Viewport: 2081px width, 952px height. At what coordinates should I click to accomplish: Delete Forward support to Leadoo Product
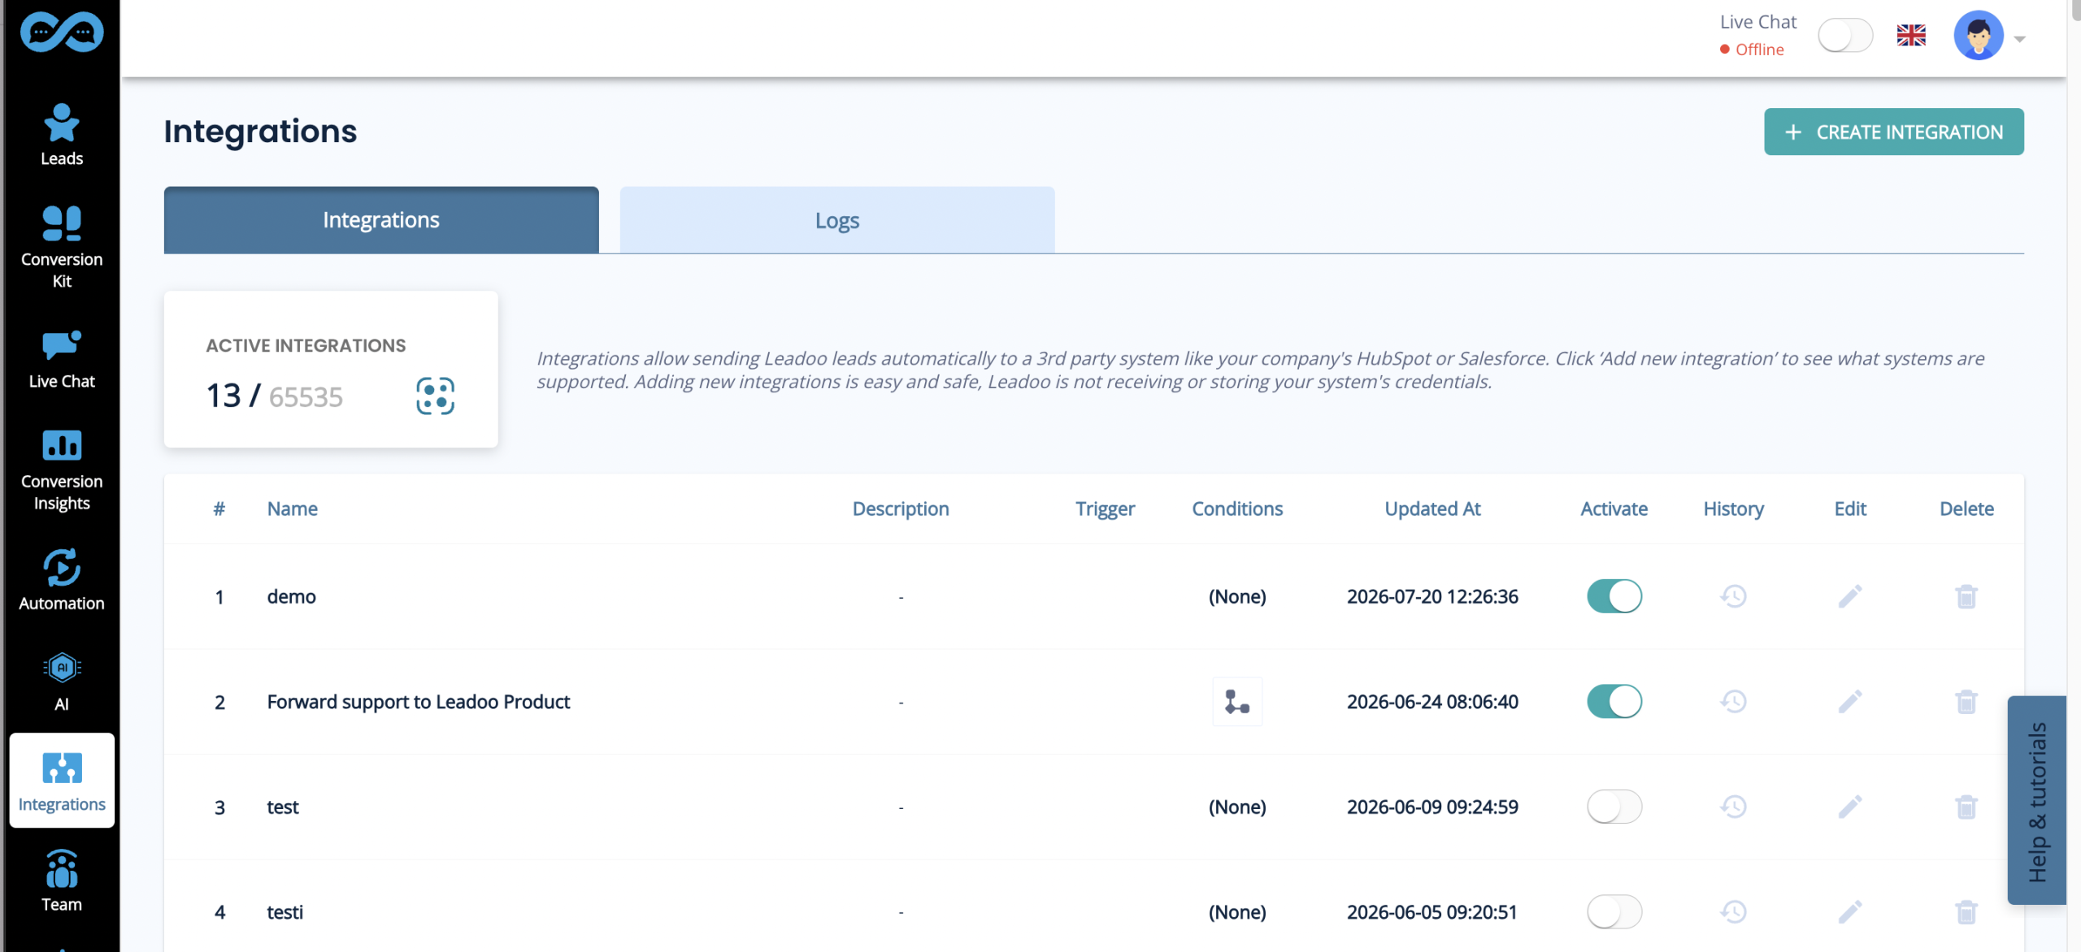point(1966,701)
